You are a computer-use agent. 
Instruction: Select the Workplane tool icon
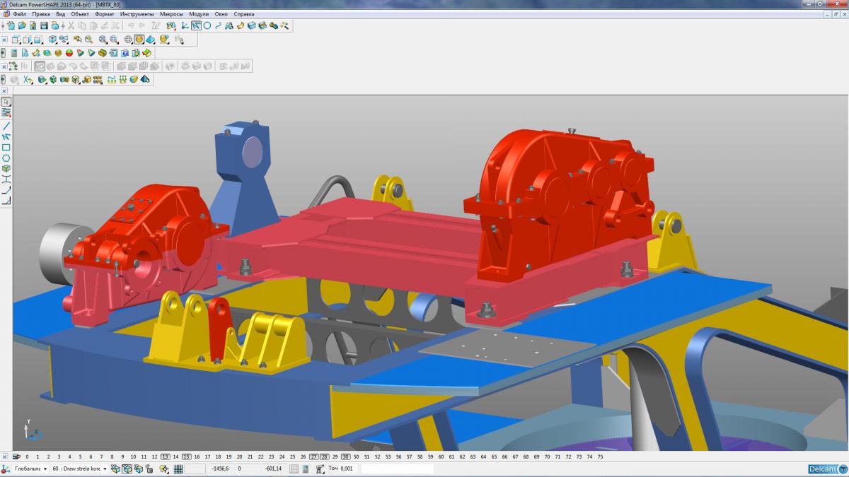coord(184,25)
